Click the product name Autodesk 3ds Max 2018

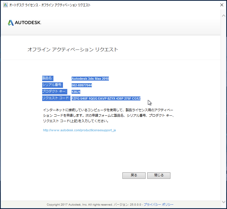(x=90, y=79)
